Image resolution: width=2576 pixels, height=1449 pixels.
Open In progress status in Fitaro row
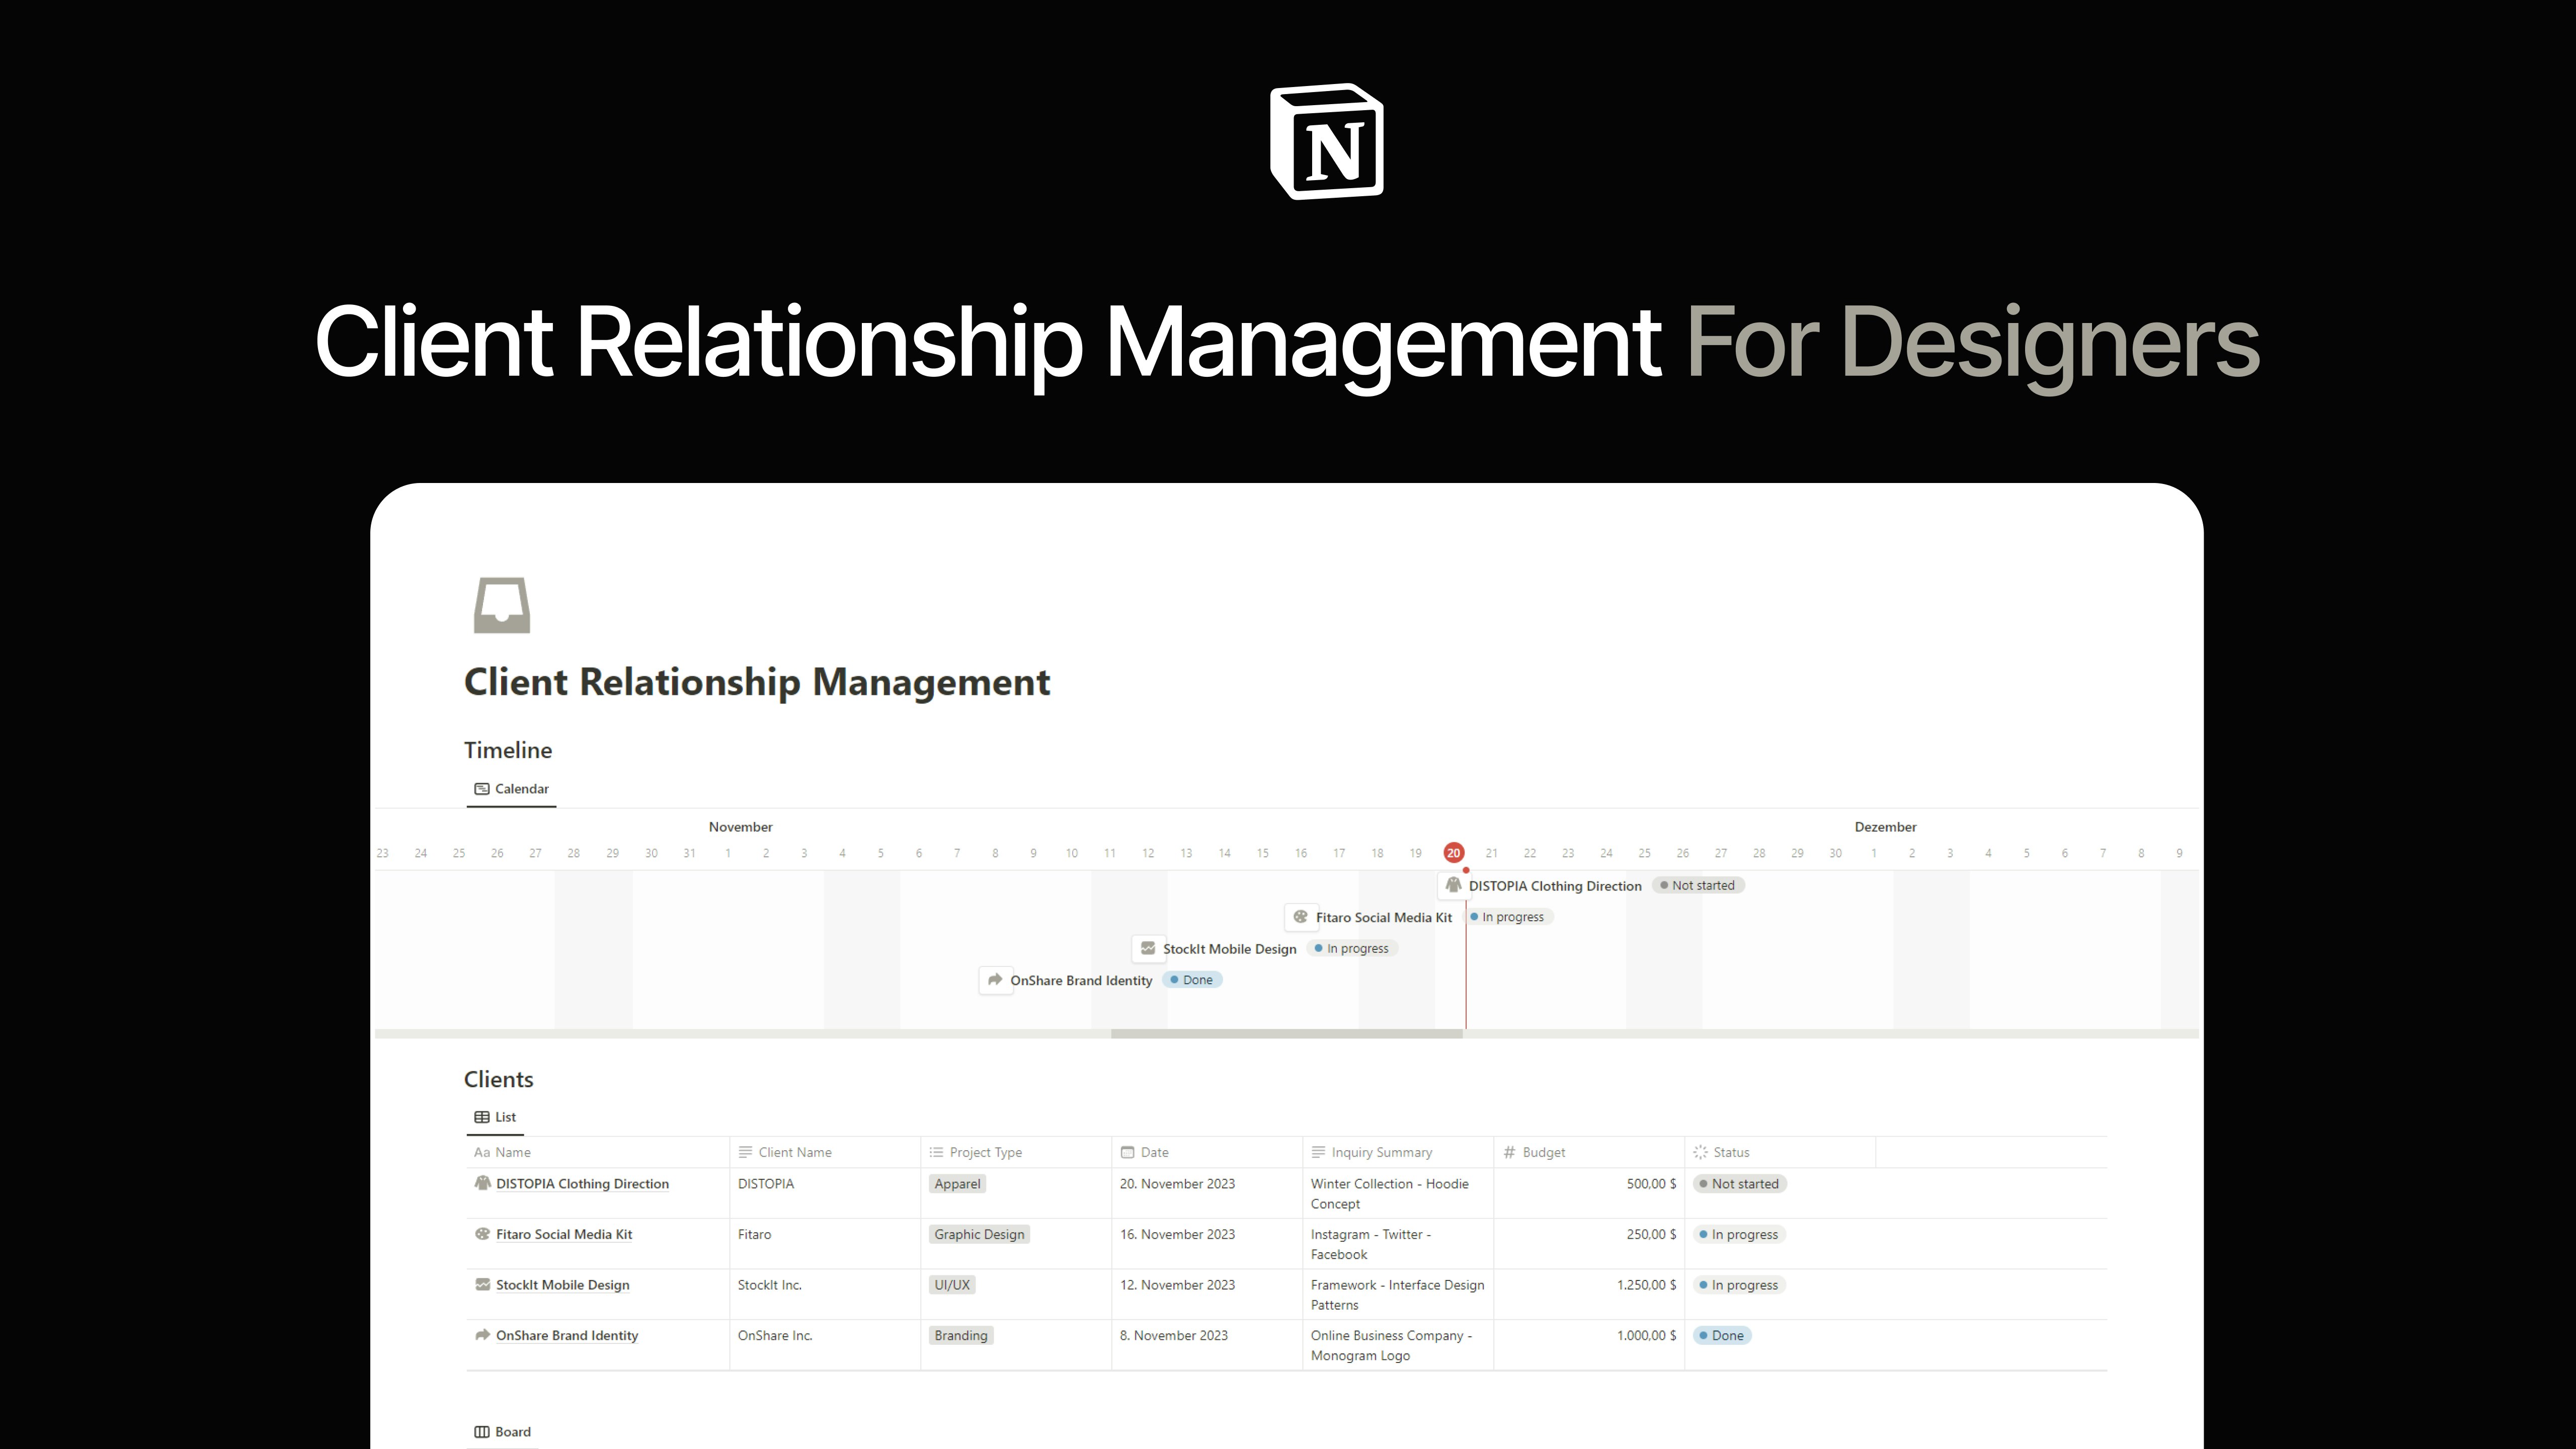click(1739, 1234)
